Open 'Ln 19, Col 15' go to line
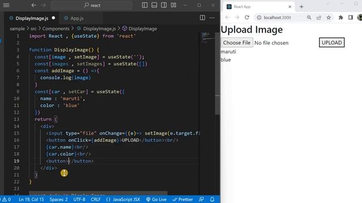This screenshot has height=203, width=362. pos(31,199)
